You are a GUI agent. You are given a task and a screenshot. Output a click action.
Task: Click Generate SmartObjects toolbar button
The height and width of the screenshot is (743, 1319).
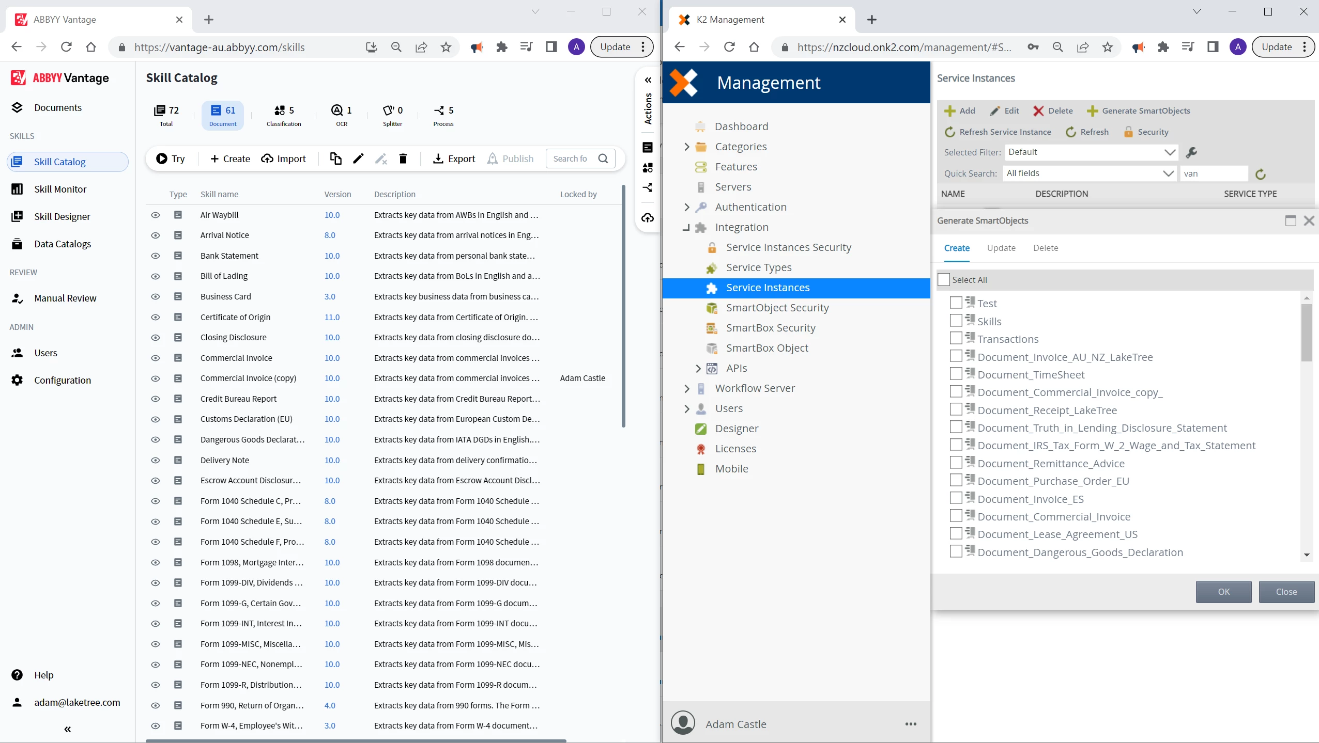point(1138,110)
